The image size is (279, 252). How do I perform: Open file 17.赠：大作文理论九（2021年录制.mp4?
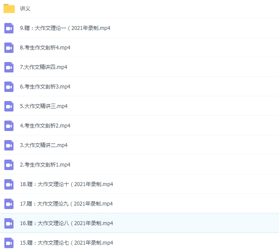(x=66, y=204)
